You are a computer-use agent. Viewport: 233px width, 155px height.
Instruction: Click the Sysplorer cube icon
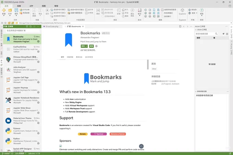(182, 10)
